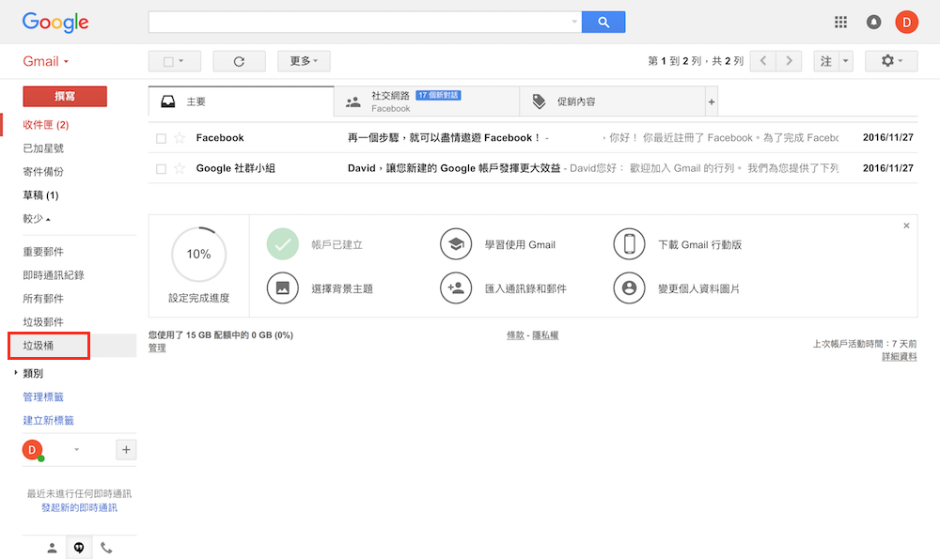Open the 更多 dropdown menu
The width and height of the screenshot is (940, 559).
point(304,61)
